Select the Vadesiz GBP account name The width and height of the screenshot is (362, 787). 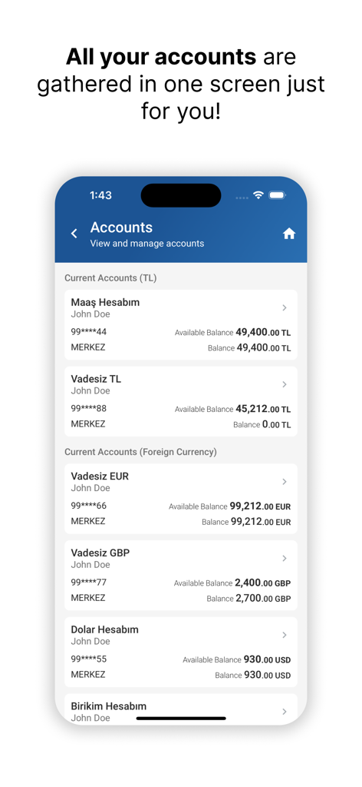pyautogui.click(x=100, y=553)
